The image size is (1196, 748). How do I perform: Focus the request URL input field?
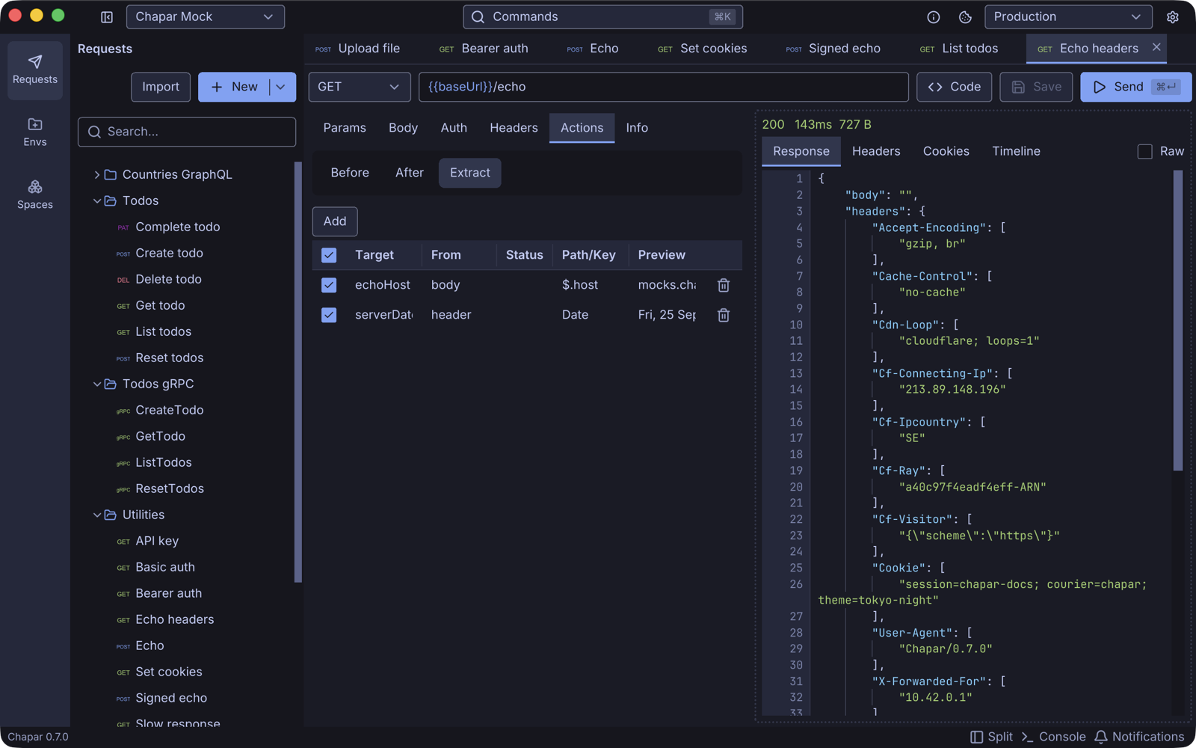(664, 87)
